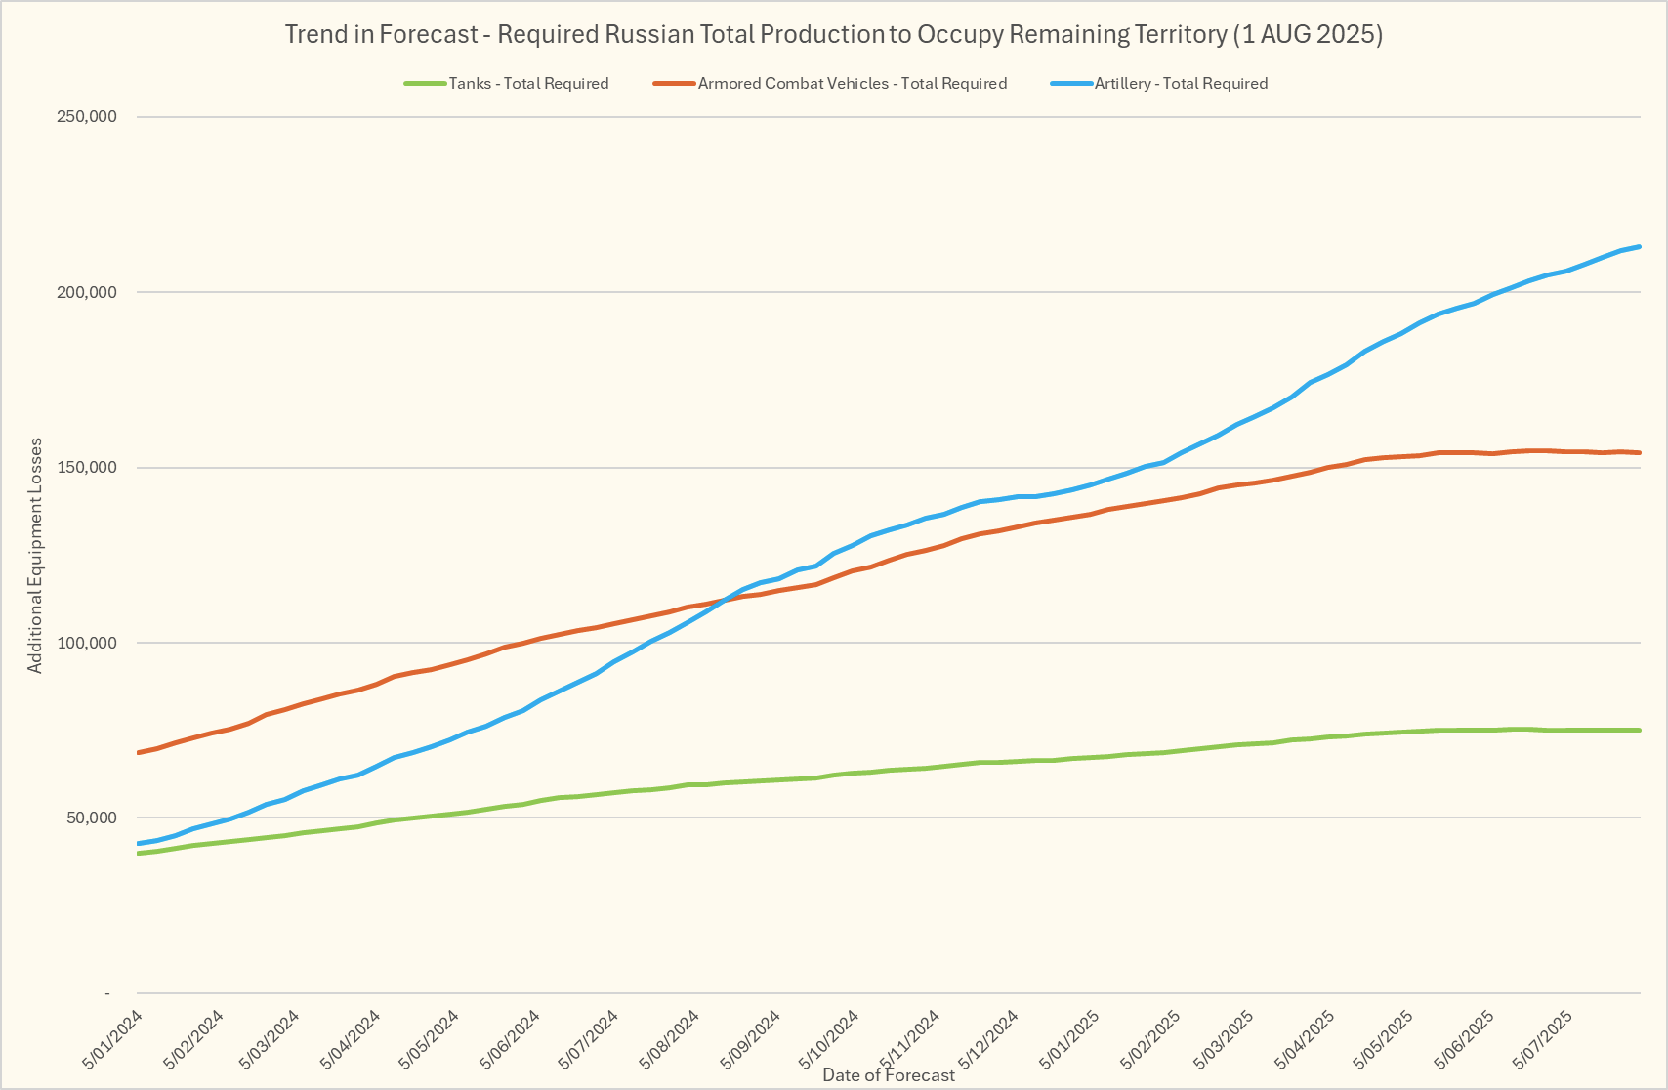Click the 200,000 y-axis label
The height and width of the screenshot is (1090, 1668).
pyautogui.click(x=90, y=293)
